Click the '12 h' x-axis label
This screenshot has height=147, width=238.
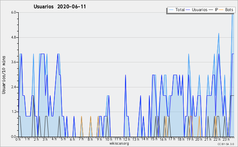point(127,139)
